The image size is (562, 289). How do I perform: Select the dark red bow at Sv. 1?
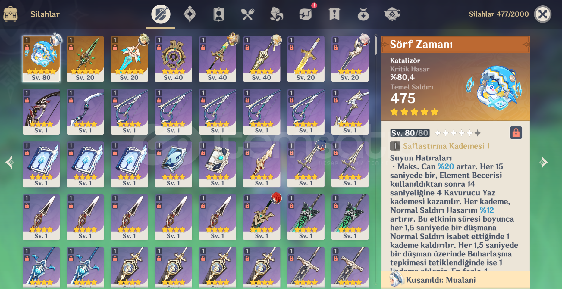tap(41, 112)
